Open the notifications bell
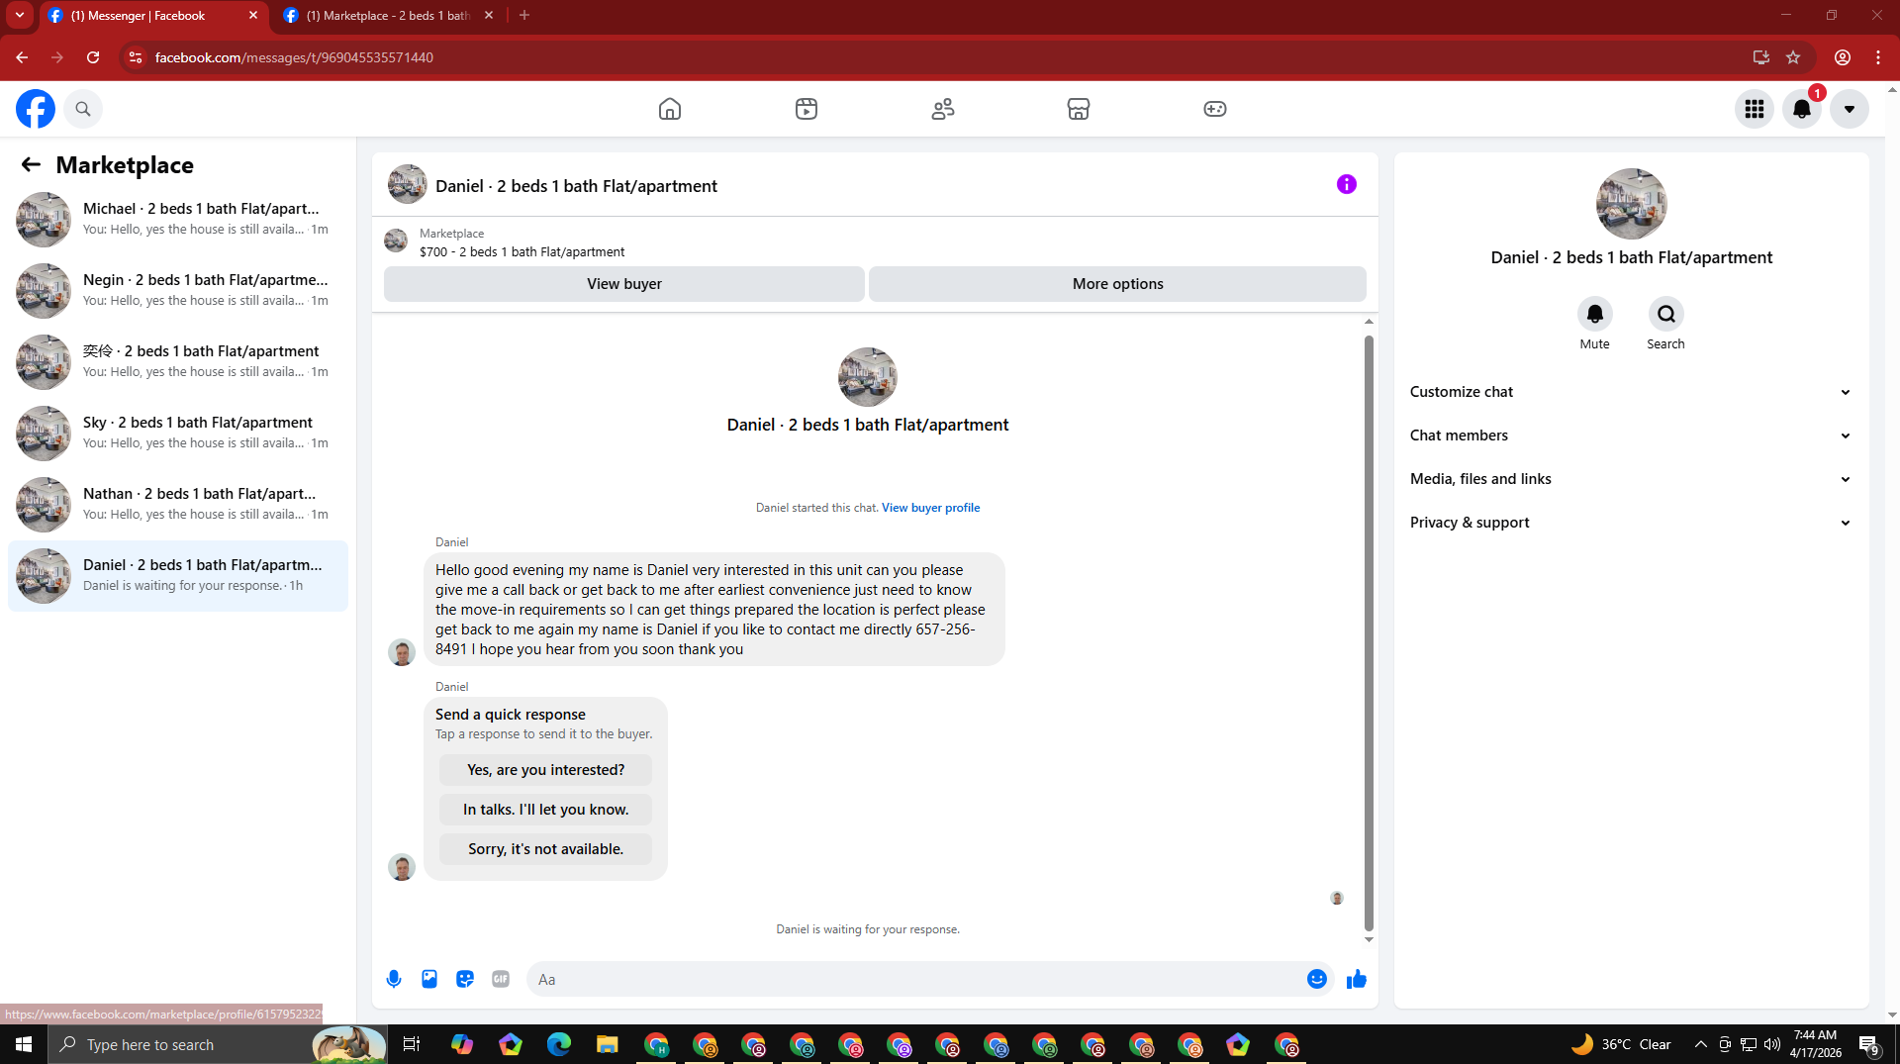Image resolution: width=1900 pixels, height=1064 pixels. point(1802,109)
